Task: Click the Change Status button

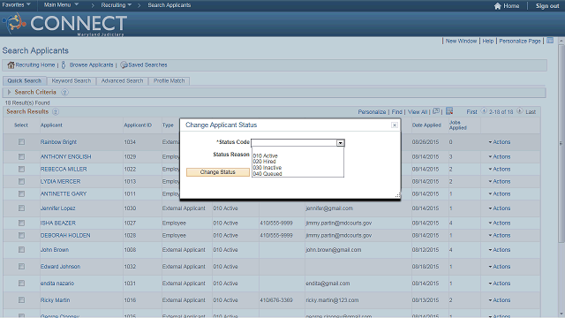Action: [218, 172]
